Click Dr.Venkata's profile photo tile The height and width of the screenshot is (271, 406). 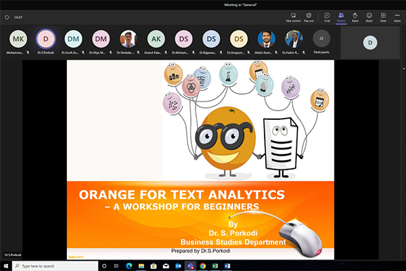click(129, 39)
